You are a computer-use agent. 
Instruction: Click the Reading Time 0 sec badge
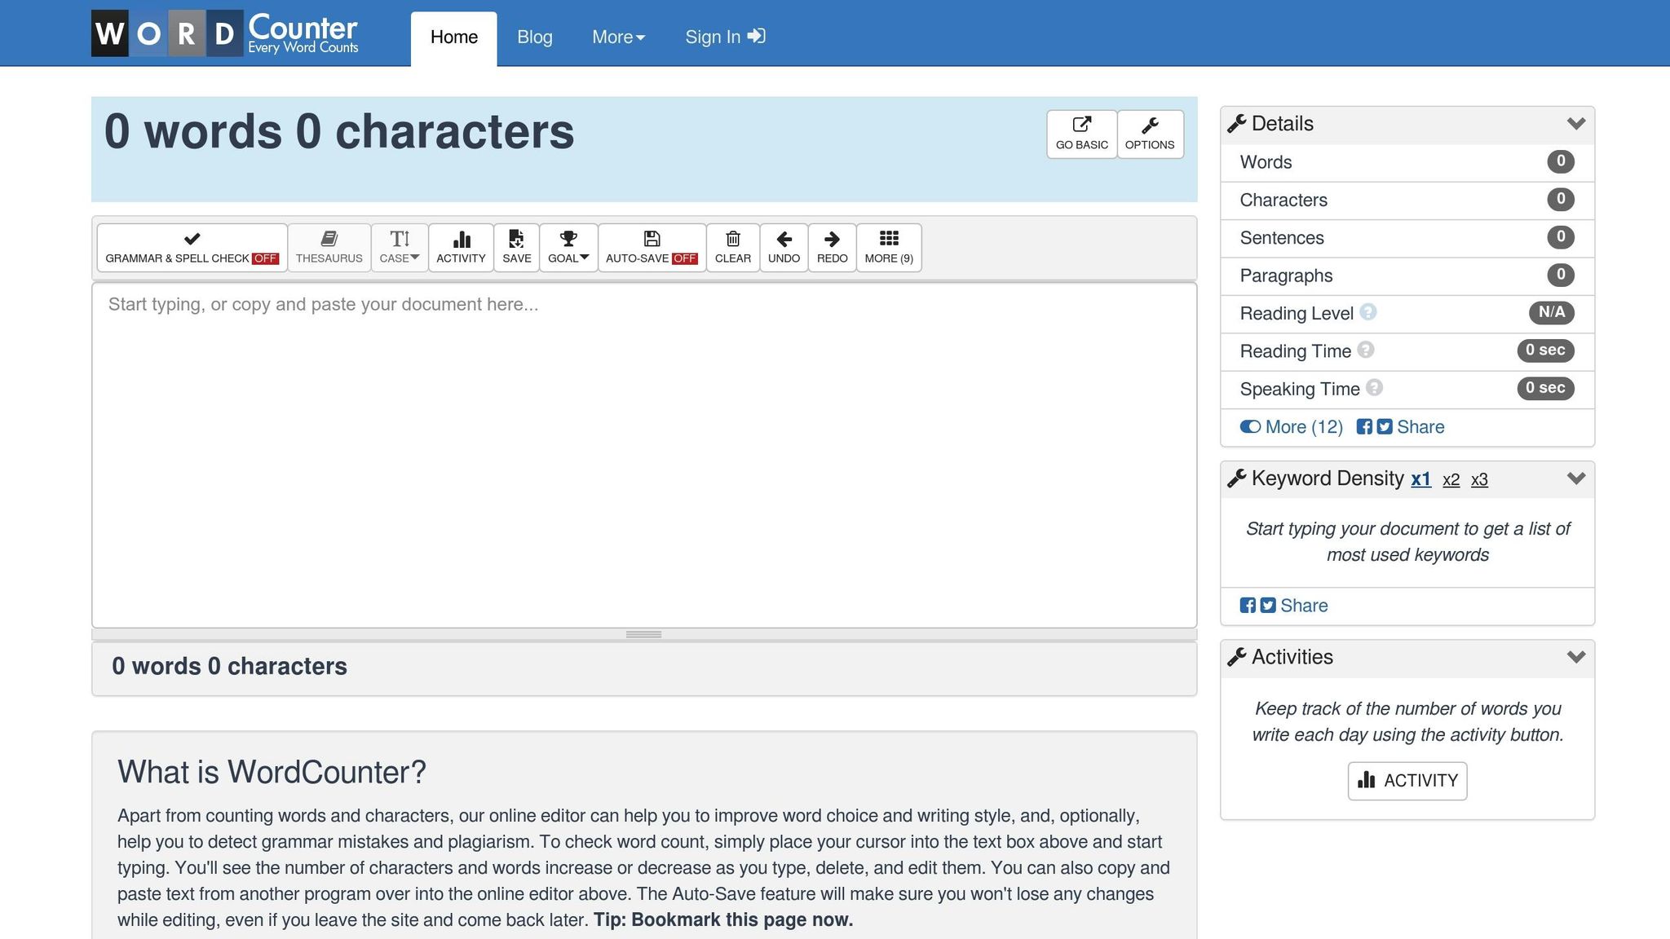coord(1545,350)
